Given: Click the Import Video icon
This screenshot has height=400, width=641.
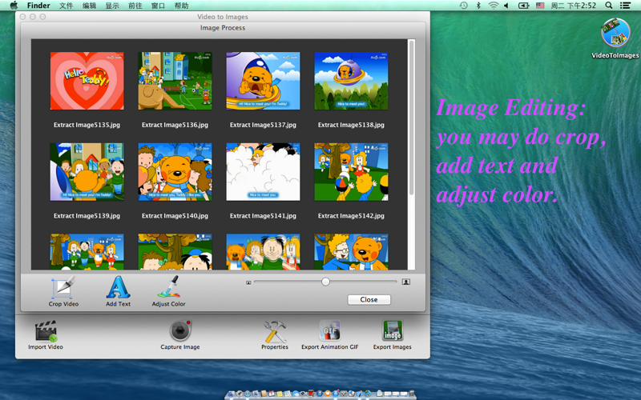Looking at the screenshot, I should (46, 331).
